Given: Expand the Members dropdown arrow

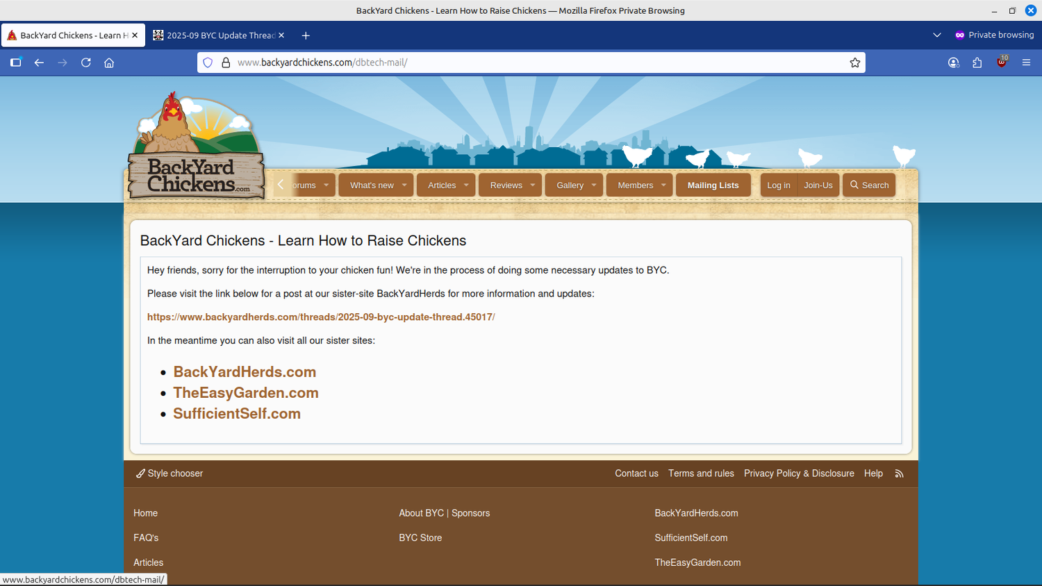Looking at the screenshot, I should (x=663, y=185).
